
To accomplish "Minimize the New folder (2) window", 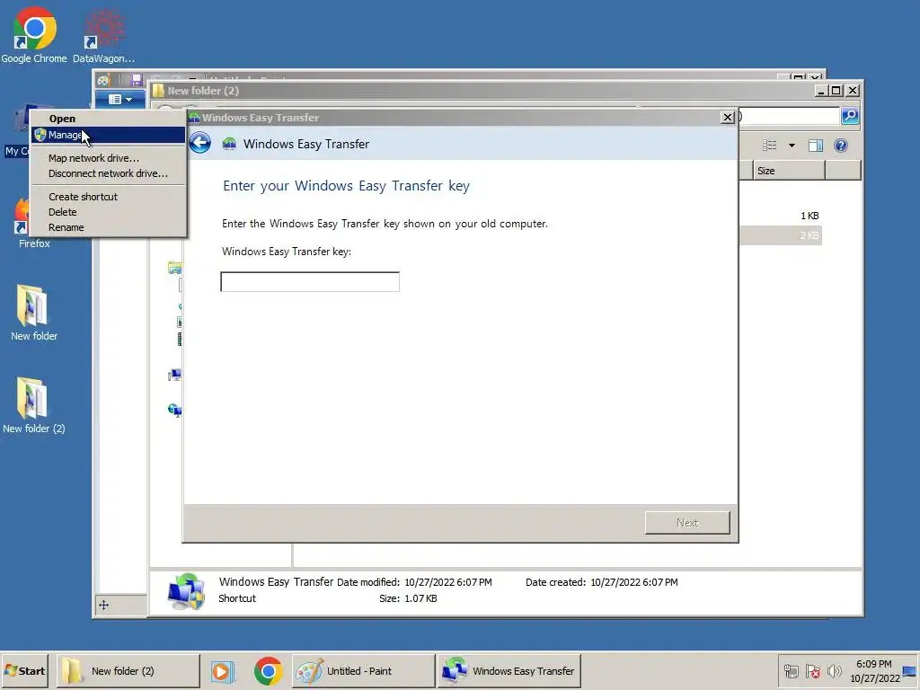I will [821, 91].
